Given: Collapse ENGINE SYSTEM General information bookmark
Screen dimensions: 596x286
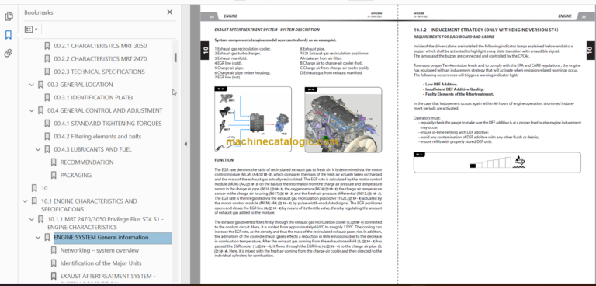Looking at the screenshot, I should coord(38,238).
